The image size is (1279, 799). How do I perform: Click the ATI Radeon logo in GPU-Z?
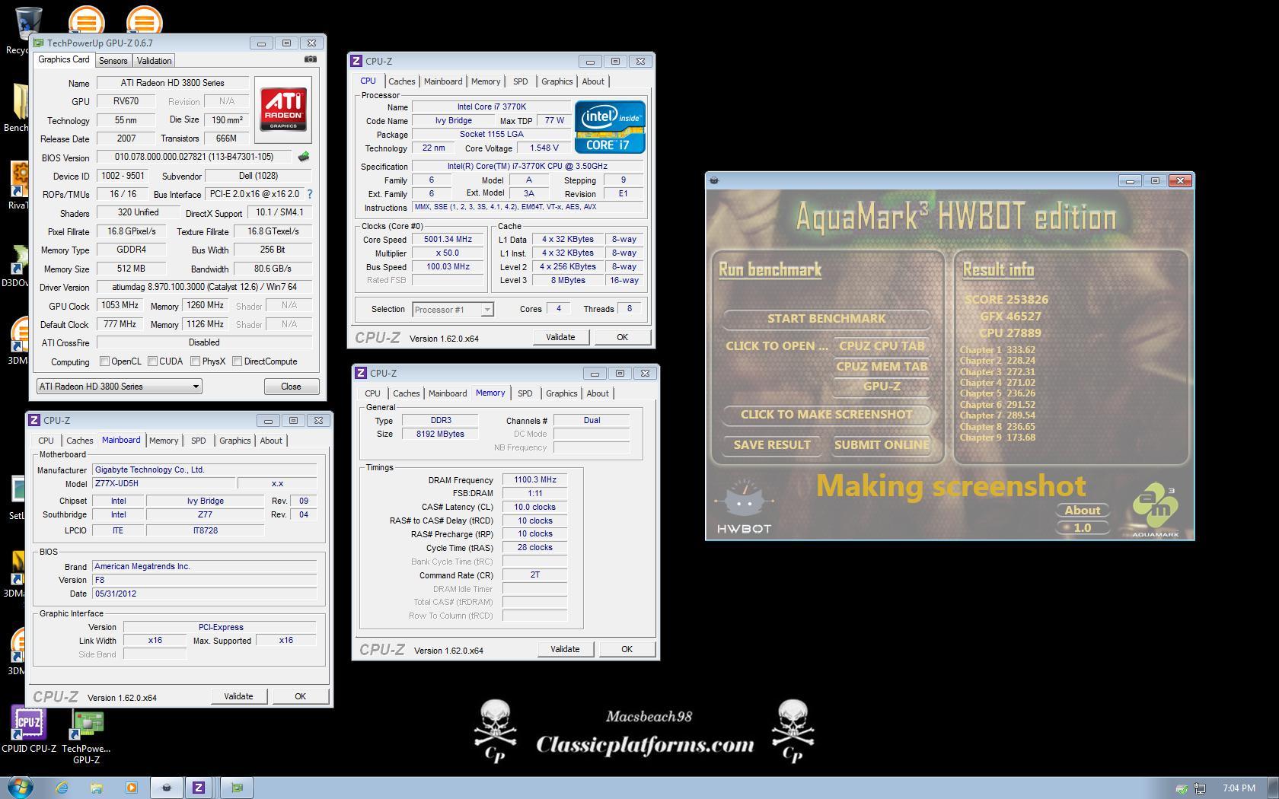point(283,110)
